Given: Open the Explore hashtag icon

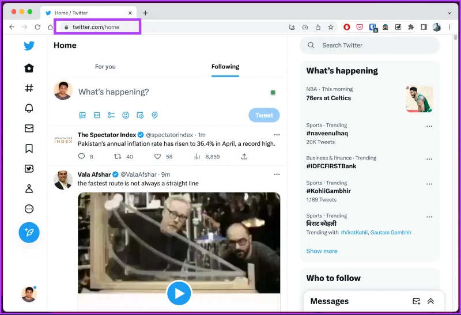Looking at the screenshot, I should [29, 88].
